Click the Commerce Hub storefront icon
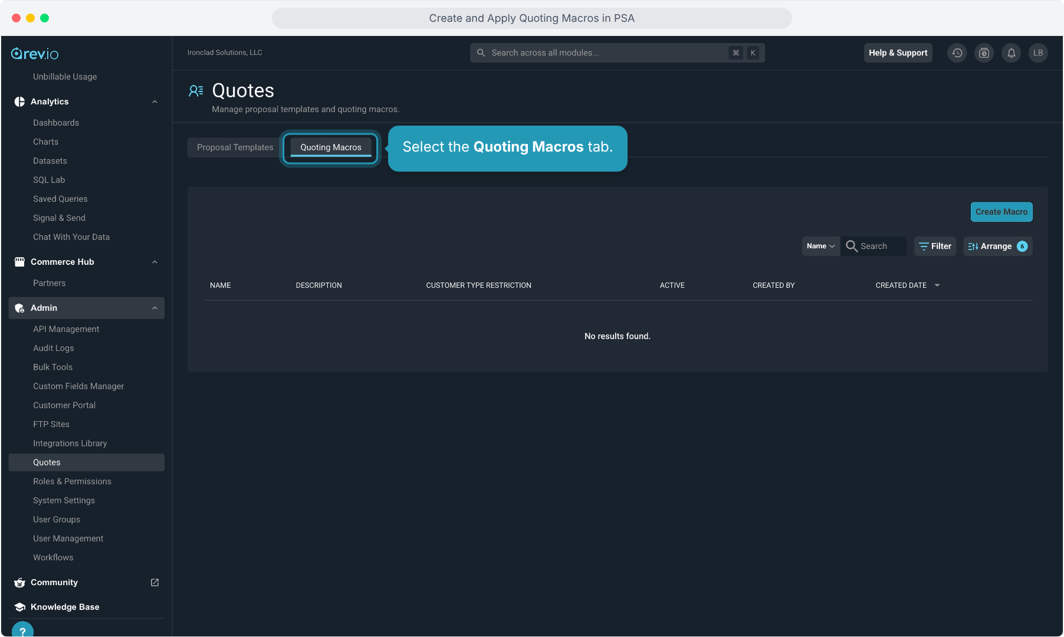Image resolution: width=1064 pixels, height=637 pixels. tap(19, 262)
